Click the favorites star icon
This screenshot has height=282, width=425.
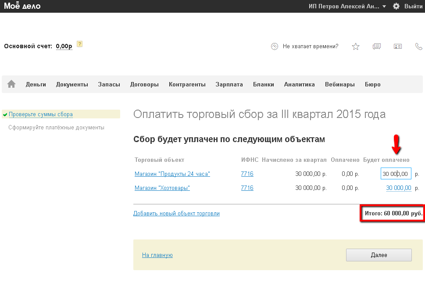pos(356,46)
